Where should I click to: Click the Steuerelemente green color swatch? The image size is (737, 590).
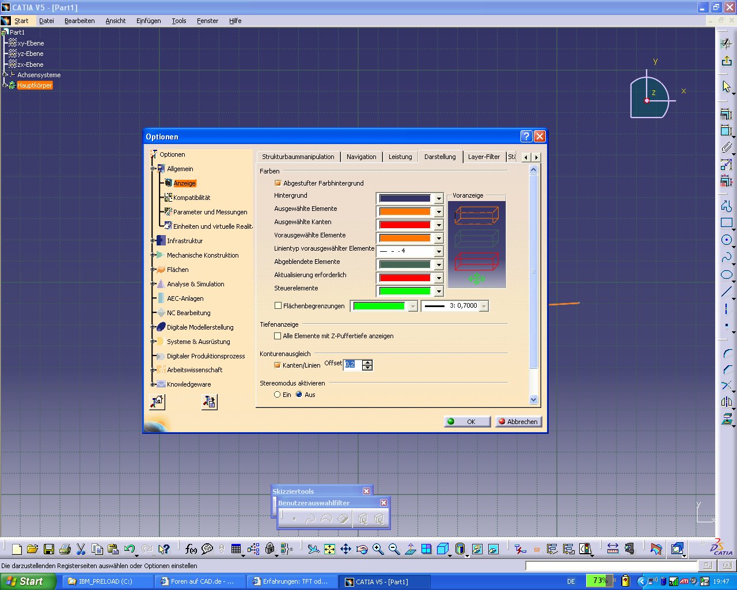pos(404,291)
